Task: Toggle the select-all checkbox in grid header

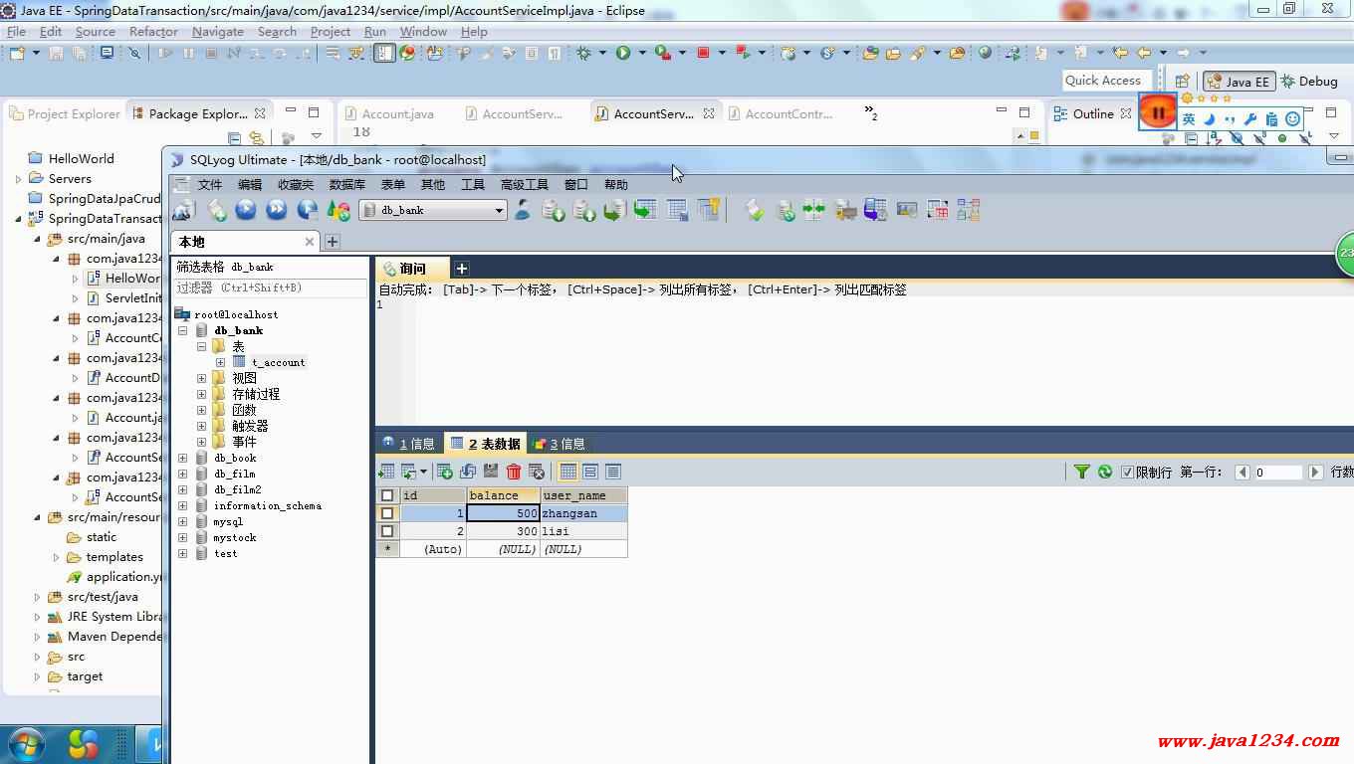Action: click(x=387, y=495)
